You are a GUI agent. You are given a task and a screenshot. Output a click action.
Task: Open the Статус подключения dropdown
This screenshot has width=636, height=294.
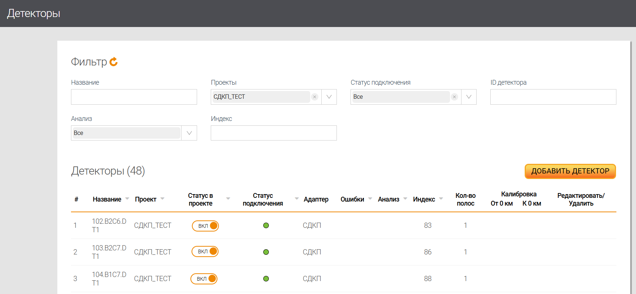(469, 97)
